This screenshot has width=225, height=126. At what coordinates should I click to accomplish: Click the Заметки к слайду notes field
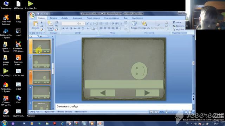[124, 106]
